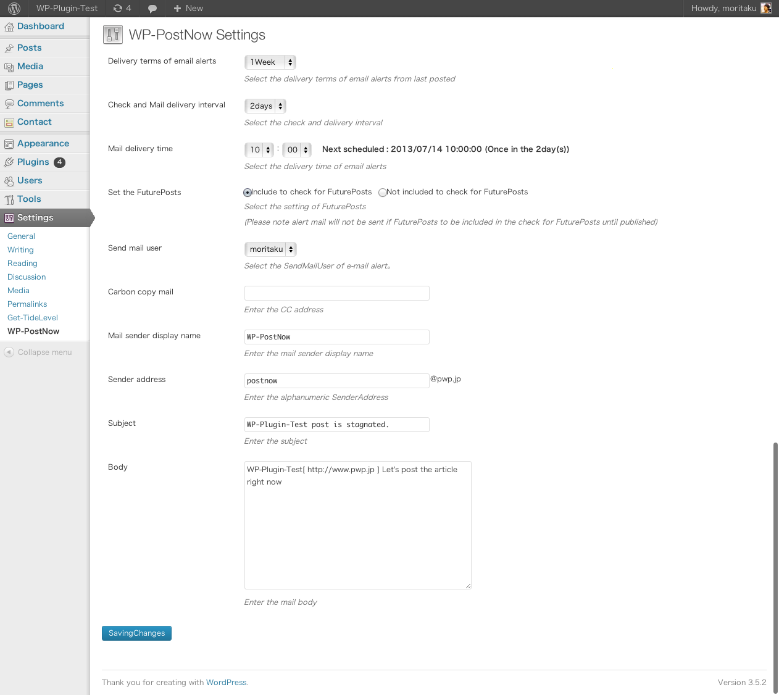The image size is (779, 695).
Task: Open Get-TideLevel settings
Action: (33, 318)
